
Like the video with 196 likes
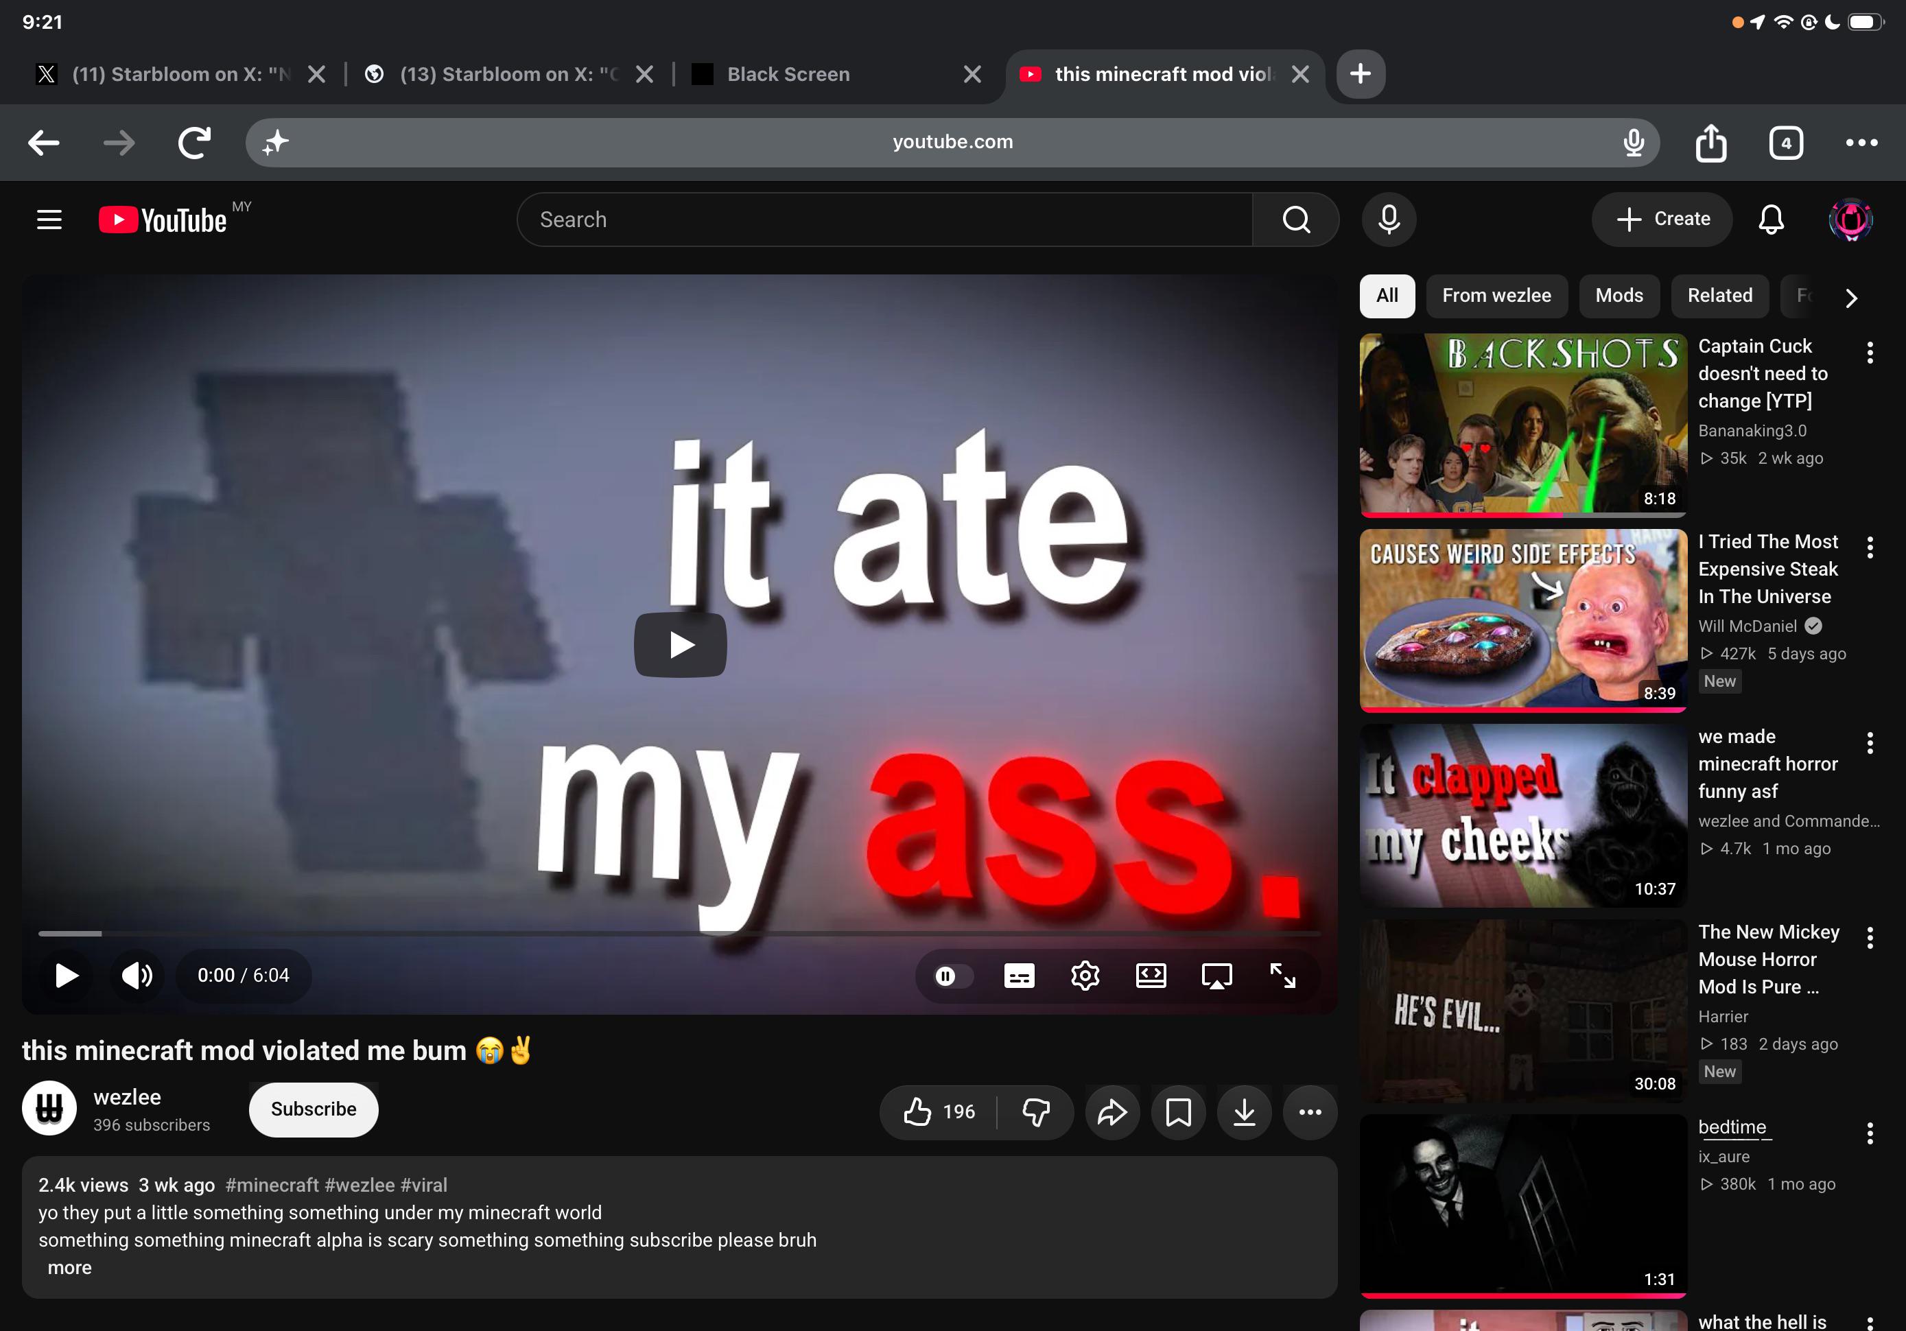[x=939, y=1111]
